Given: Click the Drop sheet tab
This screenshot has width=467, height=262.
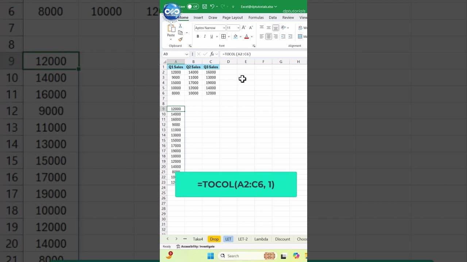Looking at the screenshot, I should 214,239.
